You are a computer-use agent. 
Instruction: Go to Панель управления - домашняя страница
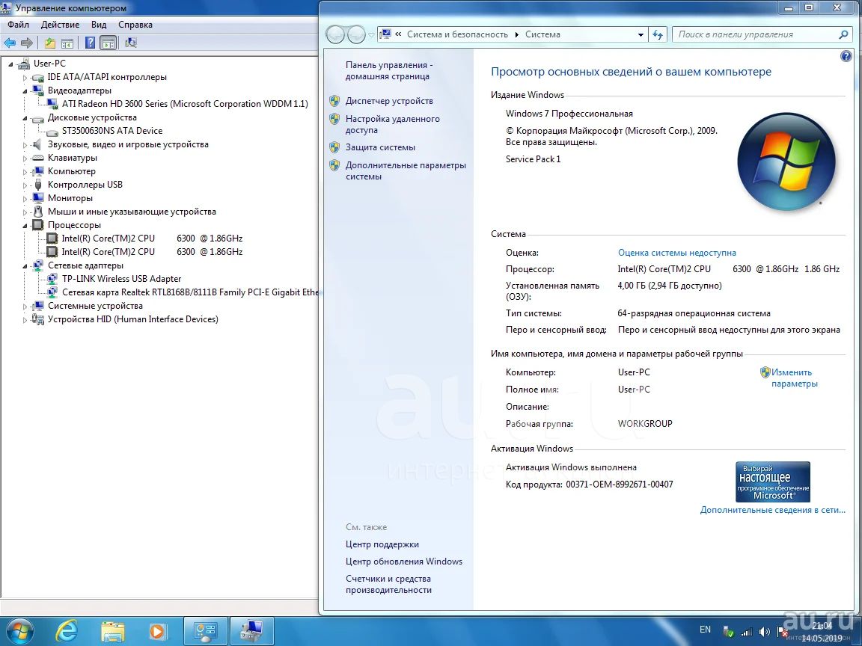[389, 71]
